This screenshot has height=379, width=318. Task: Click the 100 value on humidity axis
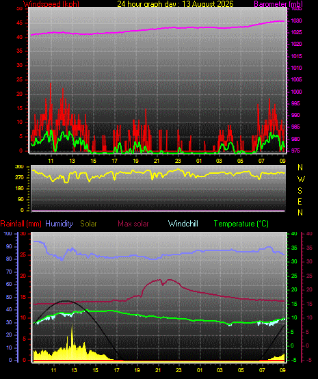pyautogui.click(x=8, y=234)
